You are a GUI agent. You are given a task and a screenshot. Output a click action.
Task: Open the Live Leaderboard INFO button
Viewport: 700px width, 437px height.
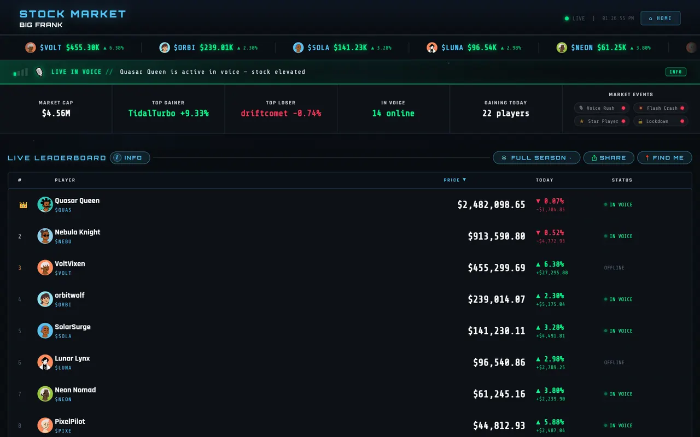(x=130, y=158)
